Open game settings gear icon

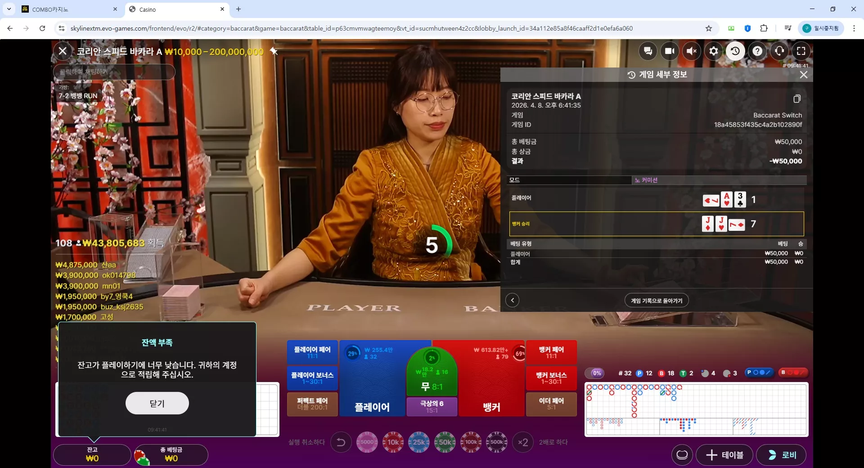point(714,51)
